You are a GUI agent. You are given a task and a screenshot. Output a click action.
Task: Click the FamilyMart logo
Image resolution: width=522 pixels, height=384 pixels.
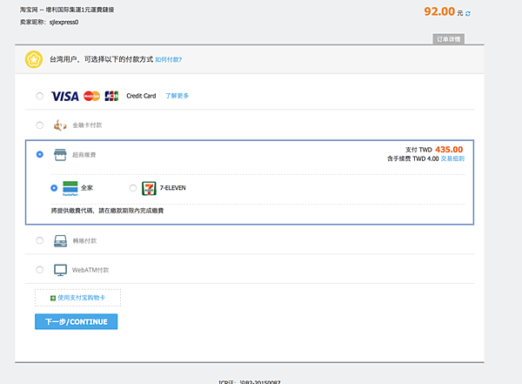coord(70,188)
